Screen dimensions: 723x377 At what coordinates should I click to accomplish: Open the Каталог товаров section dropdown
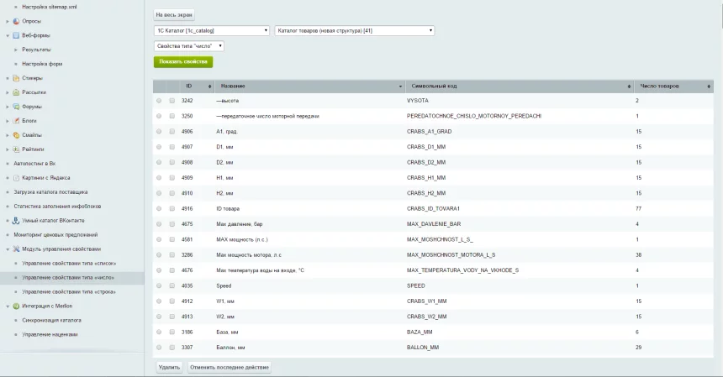(x=354, y=31)
